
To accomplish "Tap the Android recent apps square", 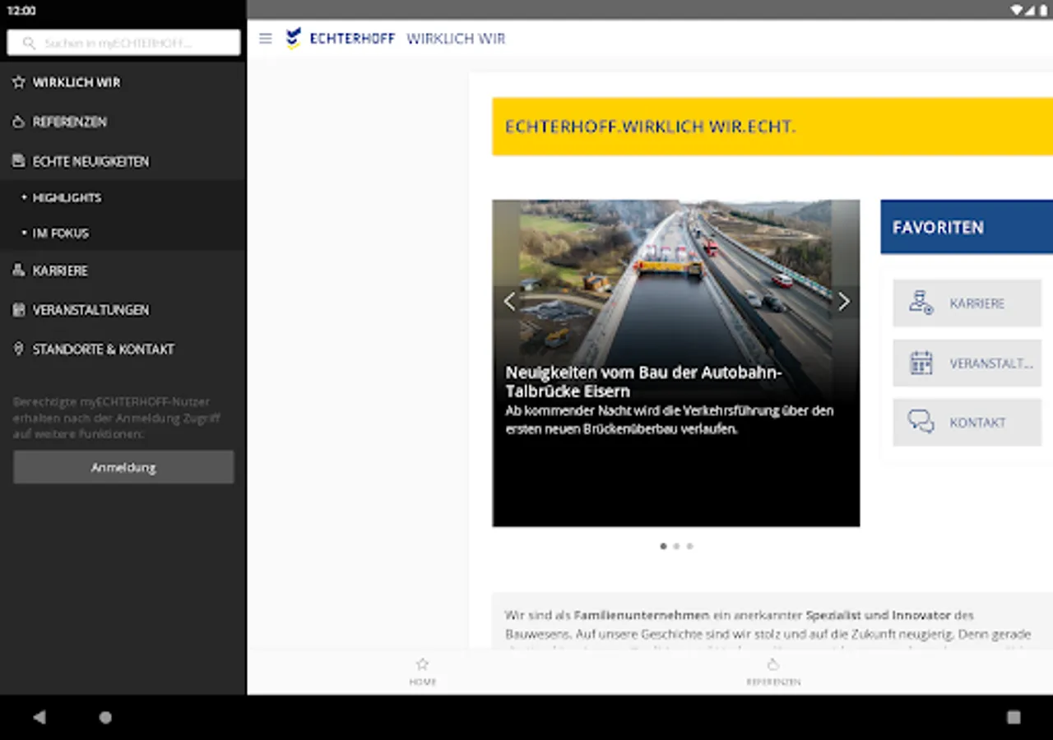I will coord(1014,717).
